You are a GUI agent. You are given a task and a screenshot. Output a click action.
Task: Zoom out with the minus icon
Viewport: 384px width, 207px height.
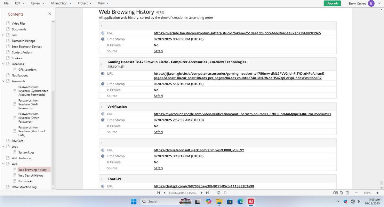(x=356, y=193)
